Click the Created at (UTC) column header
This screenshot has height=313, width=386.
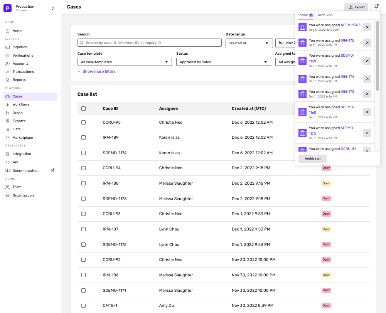click(249, 109)
